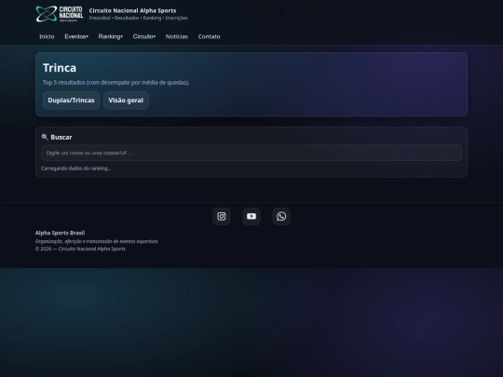The height and width of the screenshot is (377, 503).
Task: Click the 'Alpha Sports Brasil' footer text
Action: pyautogui.click(x=60, y=233)
